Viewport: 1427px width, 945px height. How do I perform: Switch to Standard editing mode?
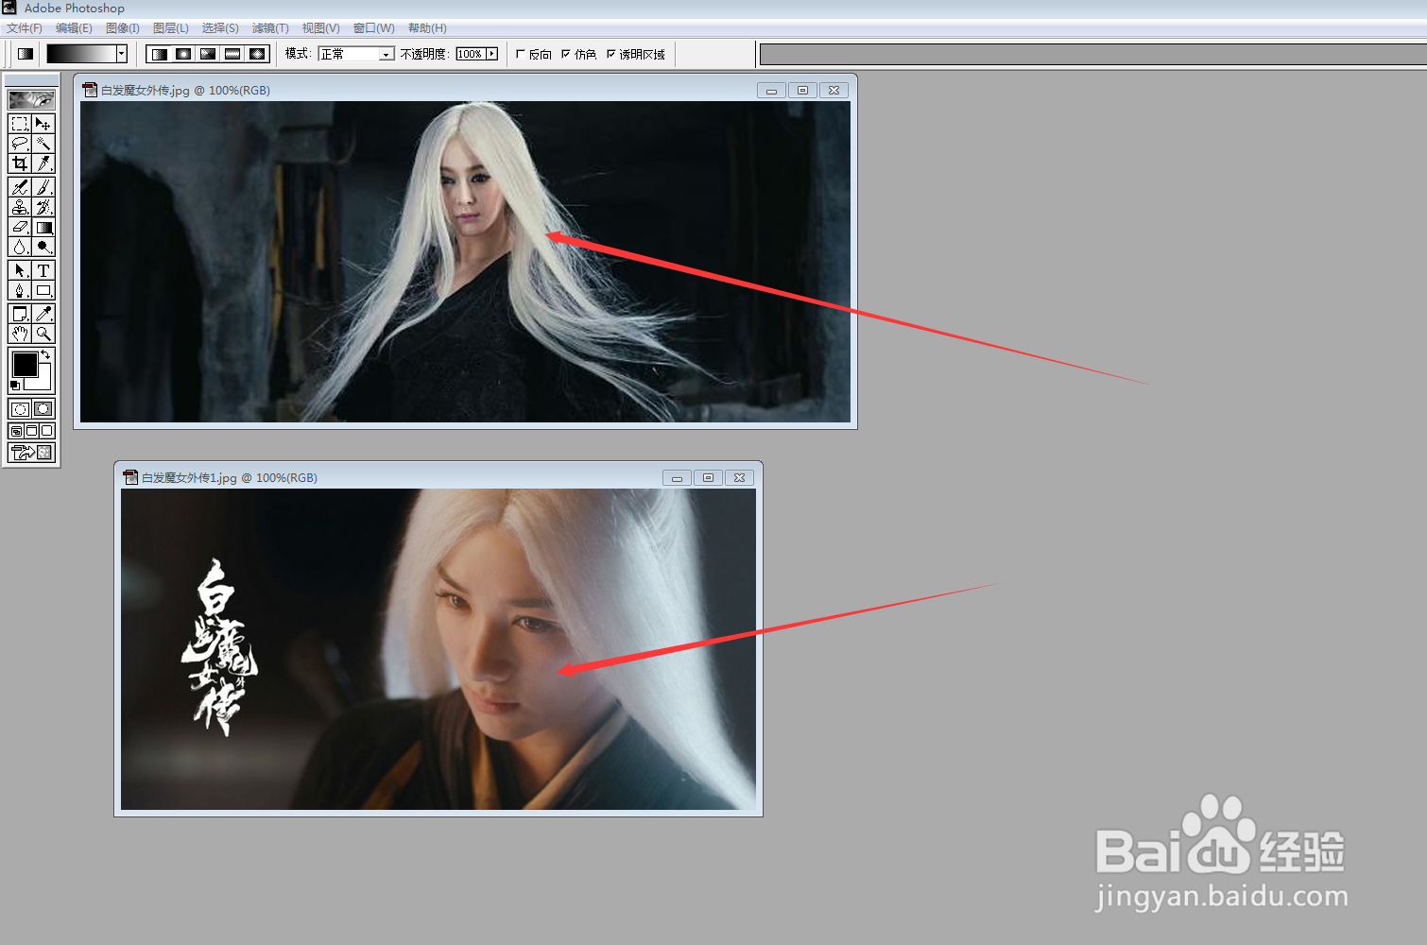point(20,409)
